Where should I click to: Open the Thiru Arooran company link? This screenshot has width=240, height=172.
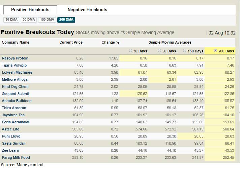pos(14,108)
